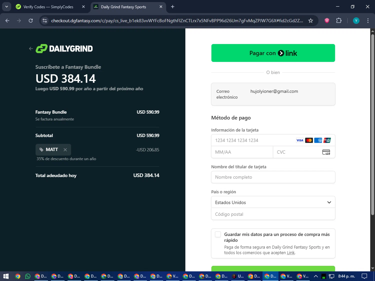
Task: Open the Windows Start menu
Action: (6, 276)
